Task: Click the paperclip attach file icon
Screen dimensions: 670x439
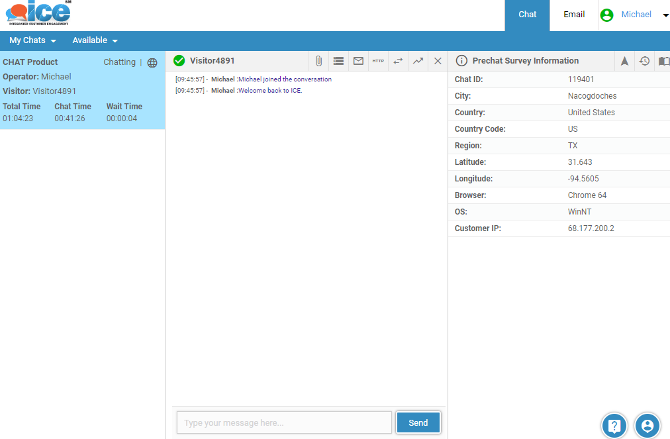Action: pyautogui.click(x=318, y=61)
